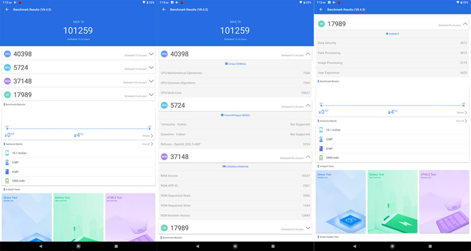Collapse the CPU 40398 section in the middle screen

pyautogui.click(x=308, y=54)
